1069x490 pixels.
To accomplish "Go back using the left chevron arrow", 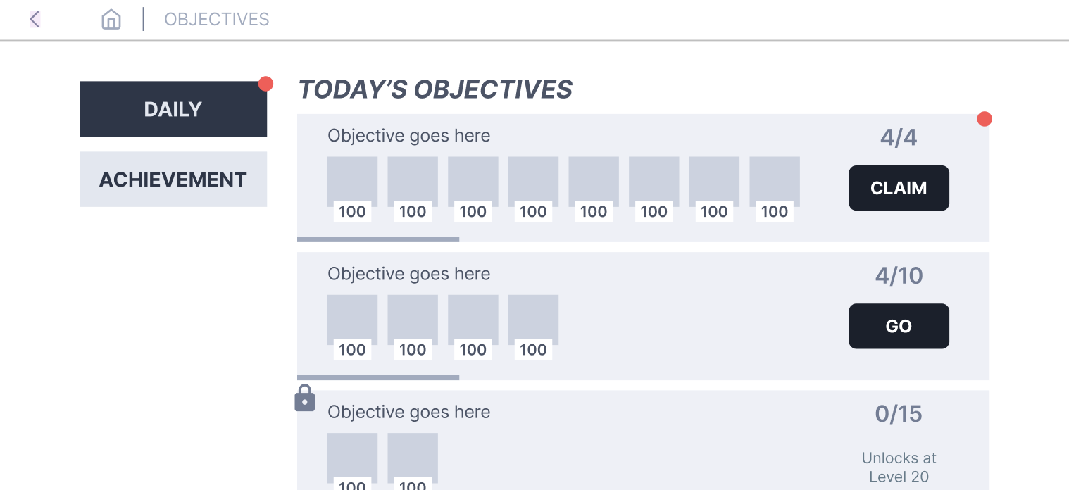I will pyautogui.click(x=35, y=19).
